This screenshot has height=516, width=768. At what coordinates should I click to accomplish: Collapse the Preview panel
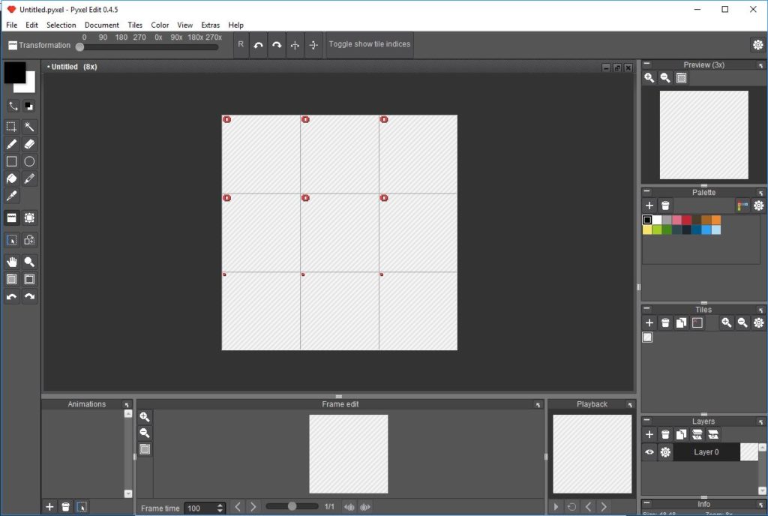(x=646, y=64)
